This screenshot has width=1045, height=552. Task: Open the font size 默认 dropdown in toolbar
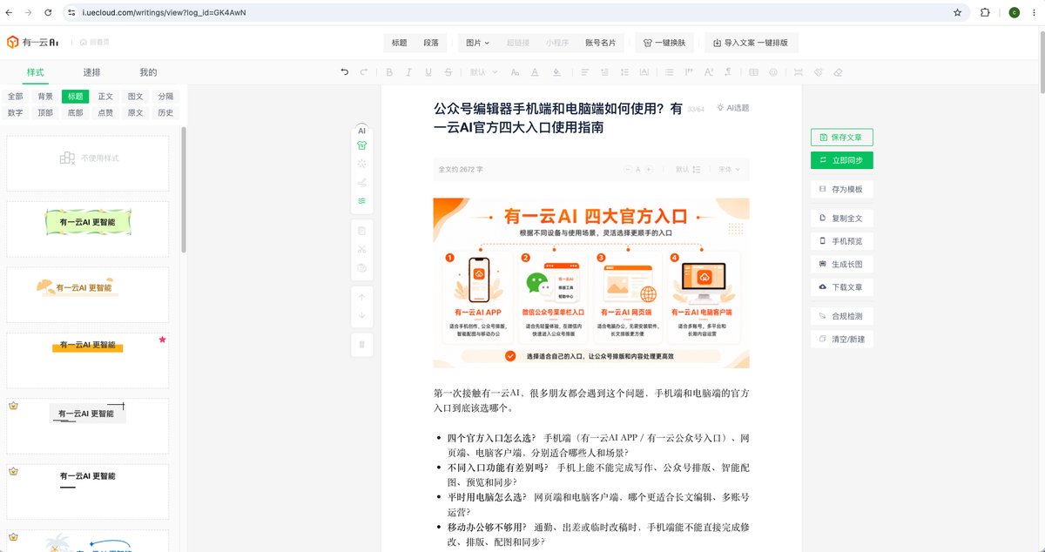point(483,72)
